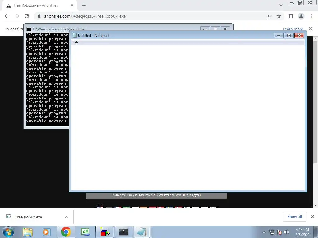318x238 pixels.
Task: Open the Action Center flag icon
Action: point(279,232)
